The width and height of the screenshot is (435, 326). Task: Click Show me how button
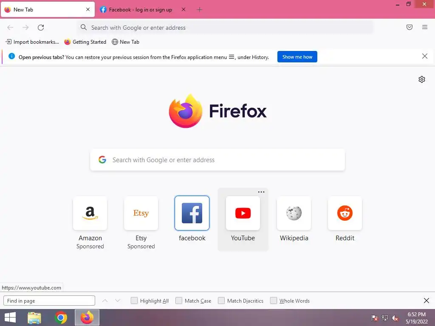[297, 57]
